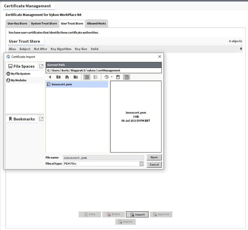This screenshot has width=248, height=230.
Task: Click the Delete button
Action: coord(114,215)
